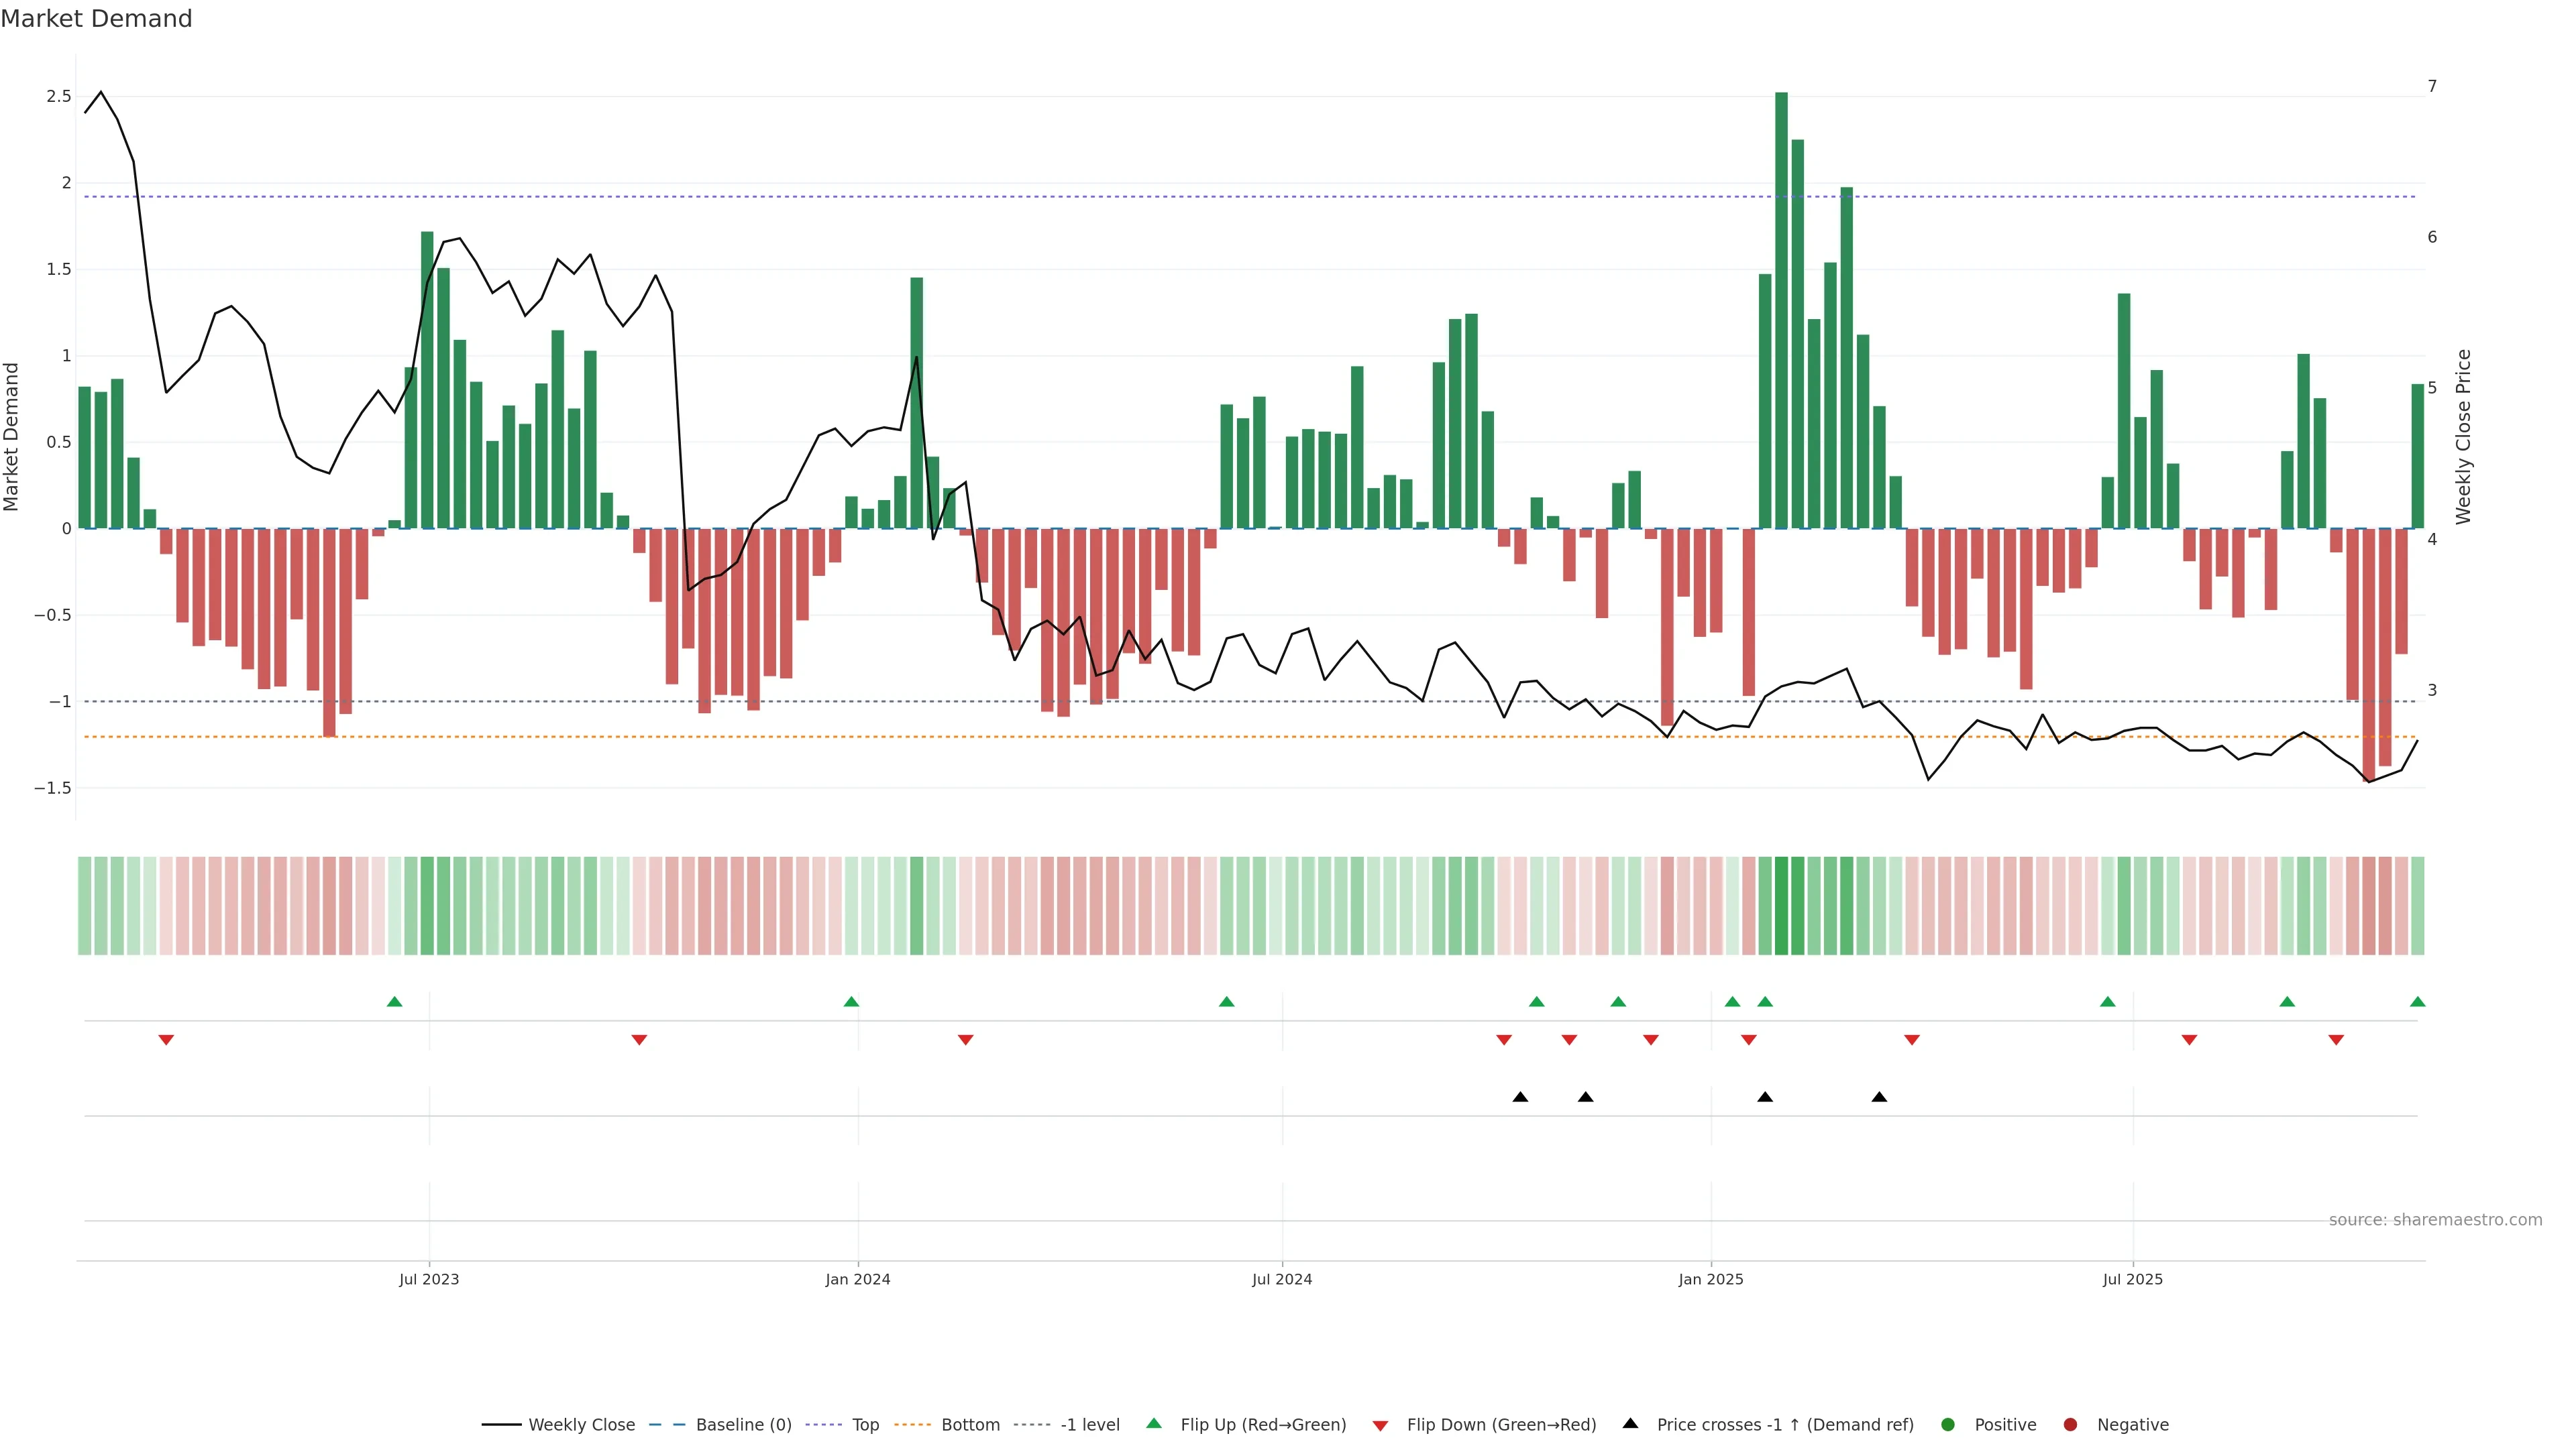
Task: Click the source: sharemaestro.com text
Action: [2435, 1219]
